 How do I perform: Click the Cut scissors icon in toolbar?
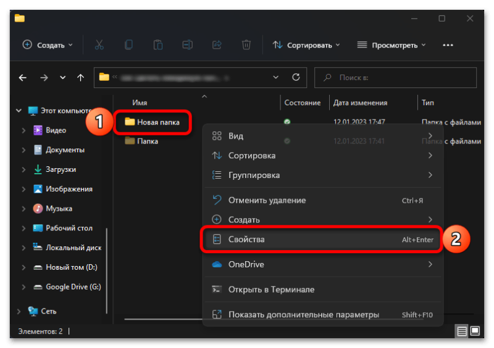coord(99,45)
